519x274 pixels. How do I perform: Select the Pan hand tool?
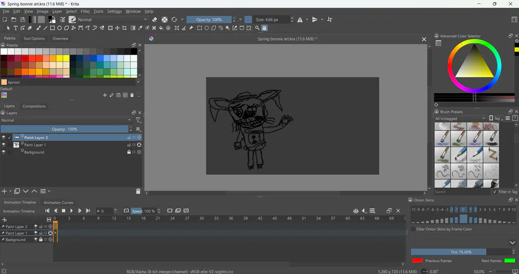pos(264,28)
